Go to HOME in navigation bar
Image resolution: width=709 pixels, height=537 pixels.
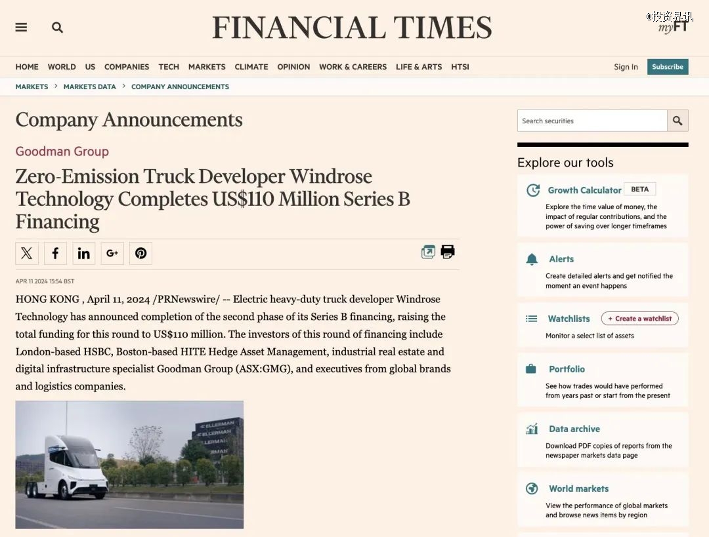27,67
